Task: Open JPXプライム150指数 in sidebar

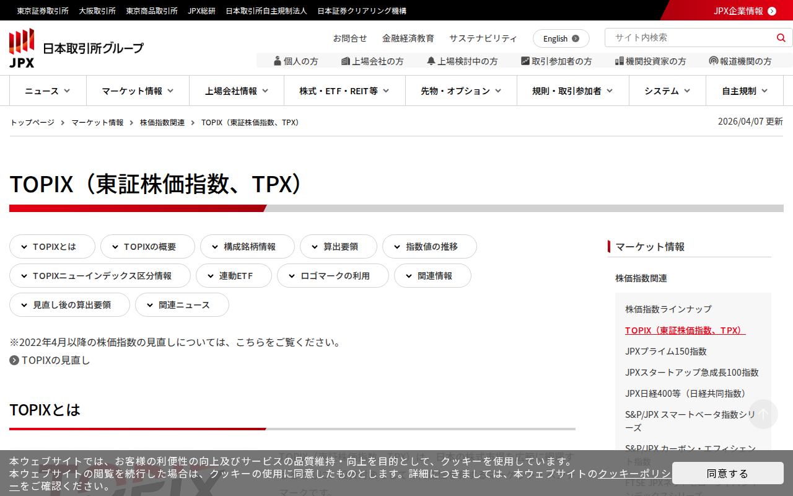Action: [666, 352]
